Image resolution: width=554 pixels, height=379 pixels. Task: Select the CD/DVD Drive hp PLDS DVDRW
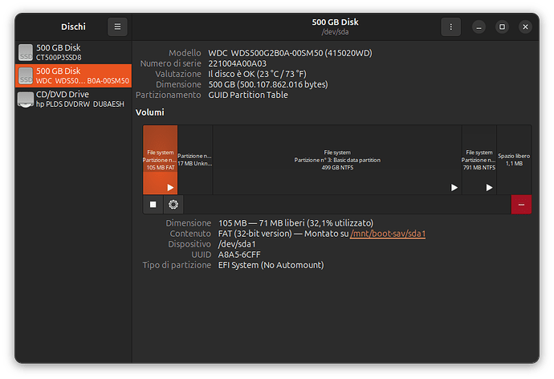coord(74,99)
